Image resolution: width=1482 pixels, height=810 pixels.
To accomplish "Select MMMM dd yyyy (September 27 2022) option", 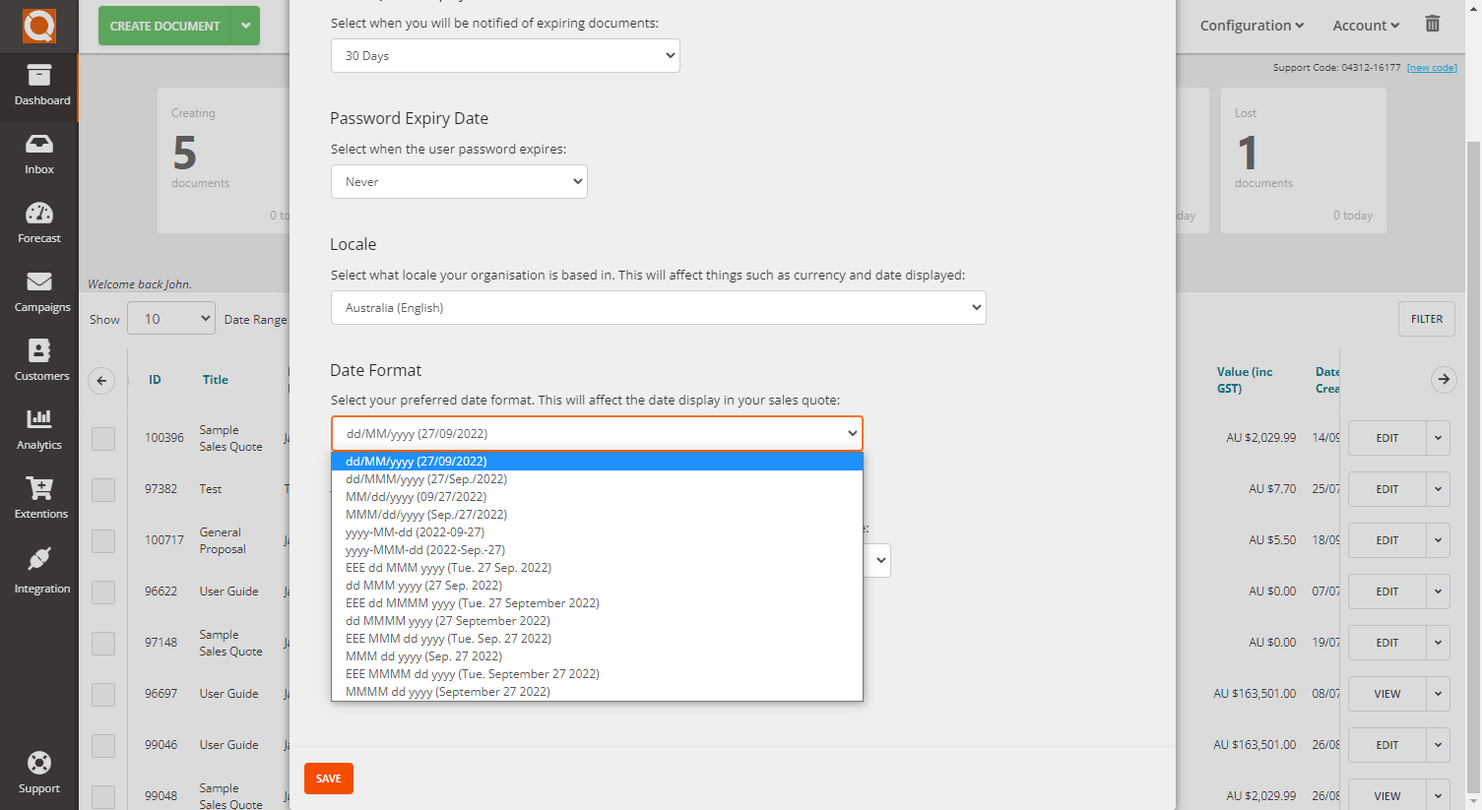I will [x=447, y=692].
